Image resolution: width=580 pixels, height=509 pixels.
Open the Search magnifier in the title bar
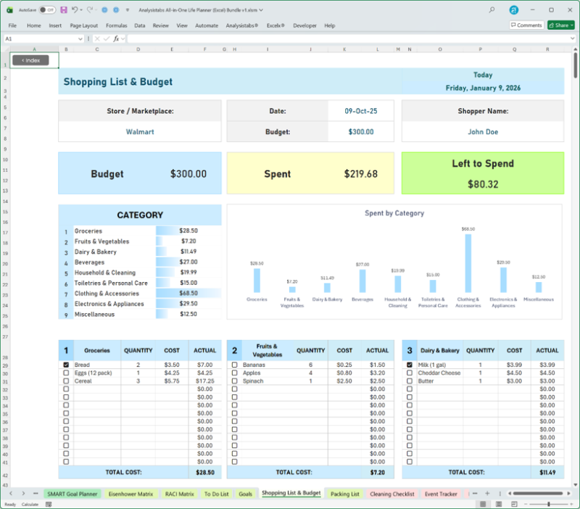(492, 10)
